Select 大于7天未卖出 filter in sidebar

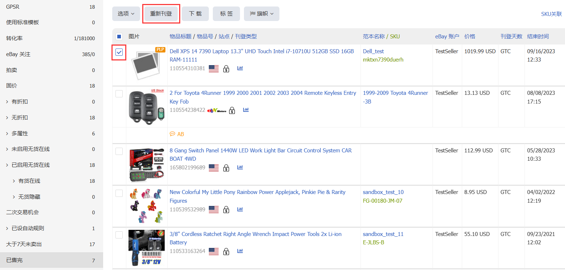click(x=24, y=244)
